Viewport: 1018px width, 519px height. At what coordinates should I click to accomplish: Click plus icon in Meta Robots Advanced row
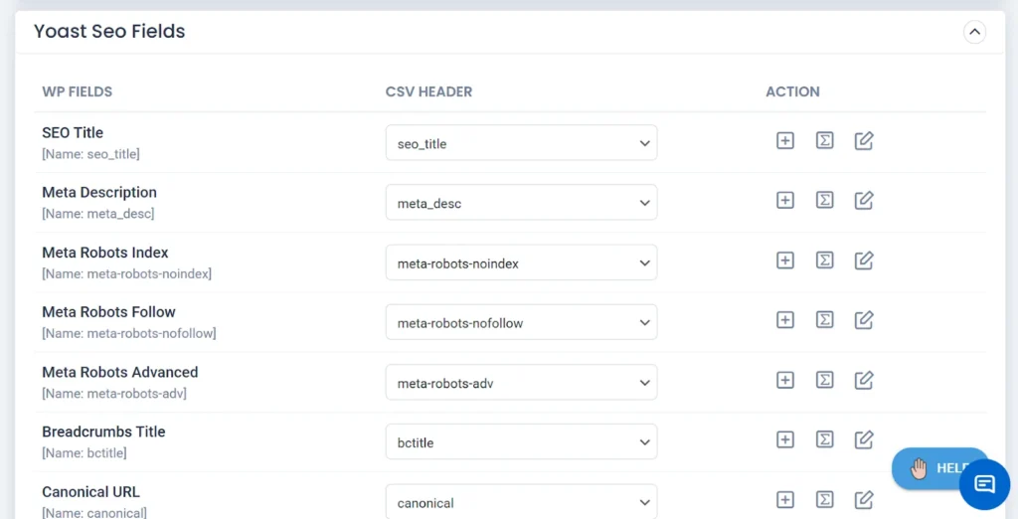click(785, 380)
